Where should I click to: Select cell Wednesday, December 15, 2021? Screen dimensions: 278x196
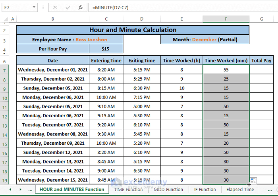coord(53,180)
